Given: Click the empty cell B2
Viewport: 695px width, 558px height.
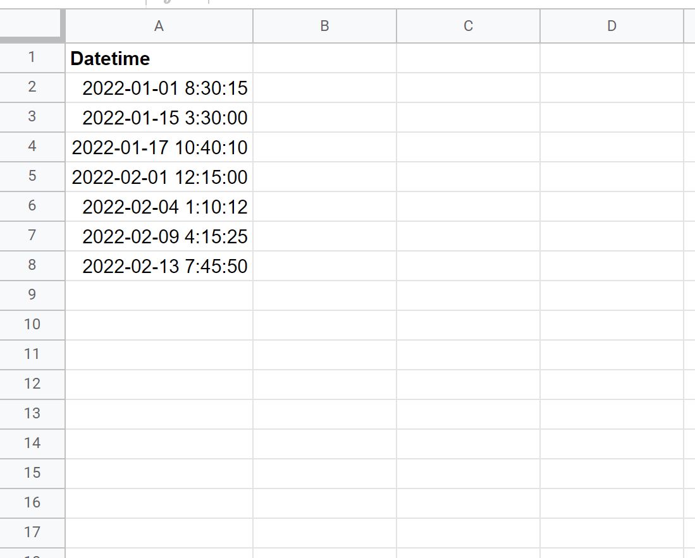Looking at the screenshot, I should pos(324,88).
